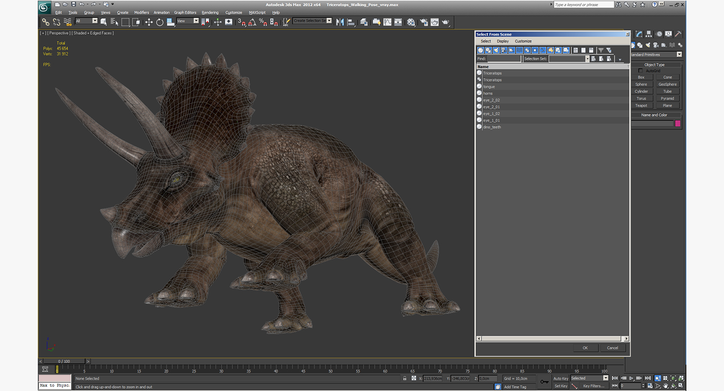The image size is (724, 391).
Task: Toggle Display Cameras filter in Select From Scene
Action: [504, 50]
